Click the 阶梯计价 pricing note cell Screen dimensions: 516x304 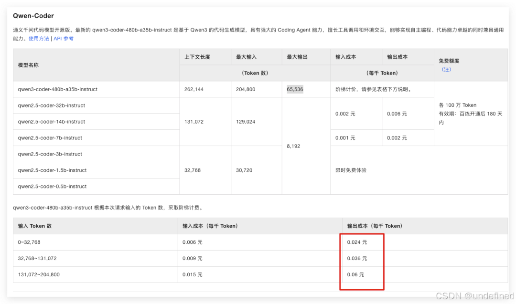(x=373, y=89)
